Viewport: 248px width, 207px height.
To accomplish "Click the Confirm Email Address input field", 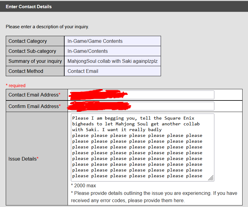I will click(142, 106).
